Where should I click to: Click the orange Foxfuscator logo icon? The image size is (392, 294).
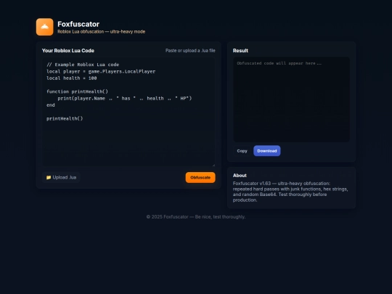click(44, 27)
